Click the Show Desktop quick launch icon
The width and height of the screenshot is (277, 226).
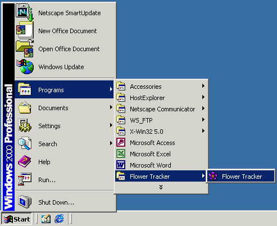(x=46, y=219)
